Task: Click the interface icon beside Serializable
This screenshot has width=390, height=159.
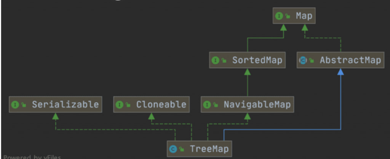Action: [15, 104]
